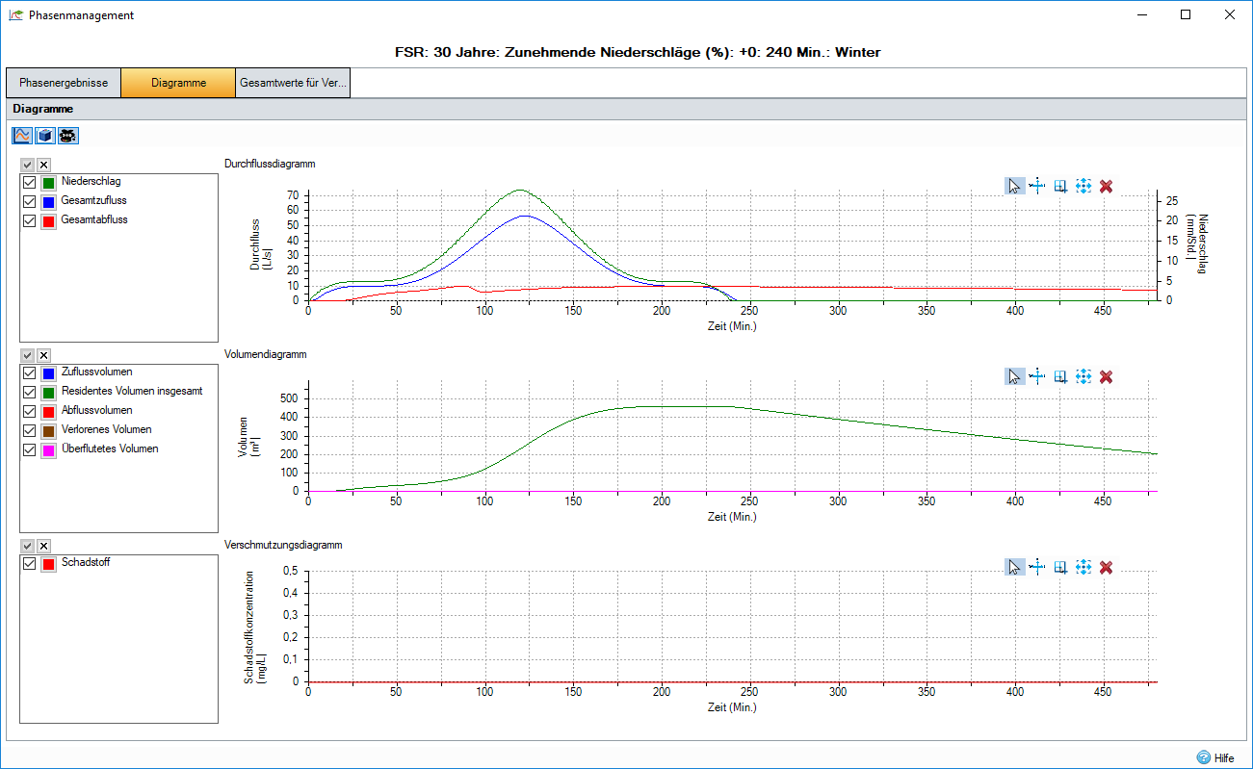Activate crosshair tool in Verschmutzungsdiagramm toolbar
This screenshot has width=1253, height=769.
click(x=1037, y=567)
